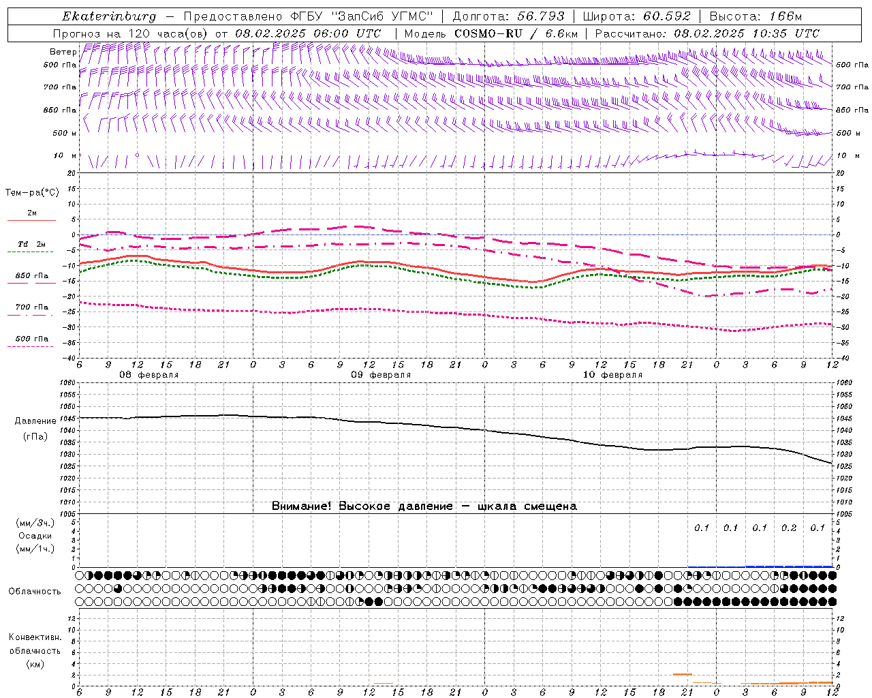Click the dash-dot line sample under 700 гПа legend

tap(30, 315)
